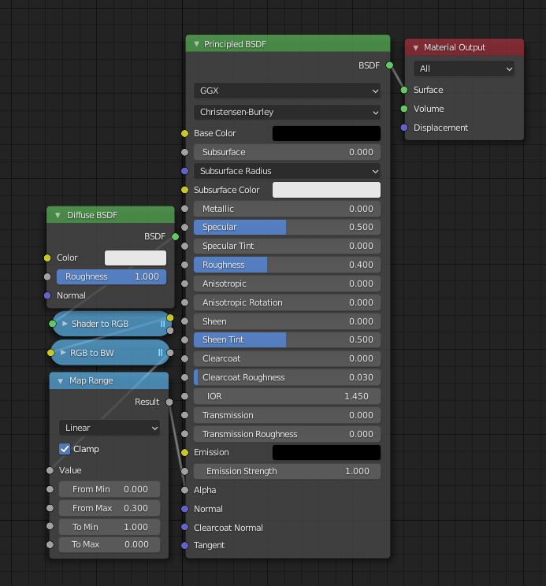Click the Tangent input socket
The image size is (546, 586).
point(184,545)
